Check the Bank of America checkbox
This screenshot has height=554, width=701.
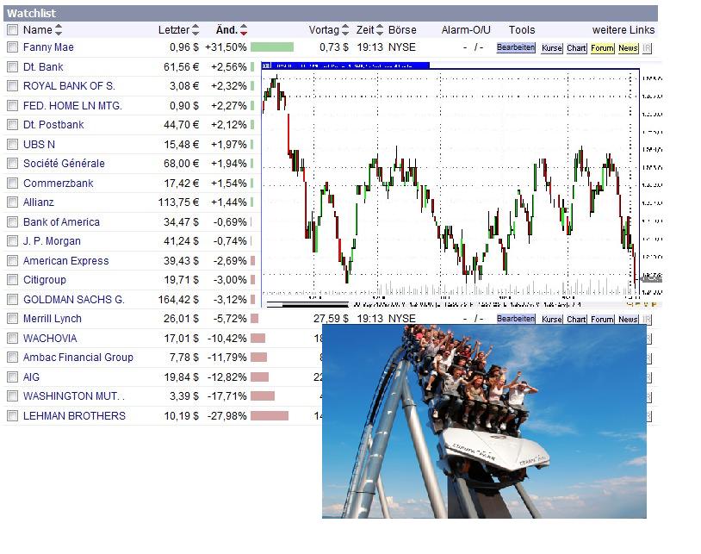[13, 222]
